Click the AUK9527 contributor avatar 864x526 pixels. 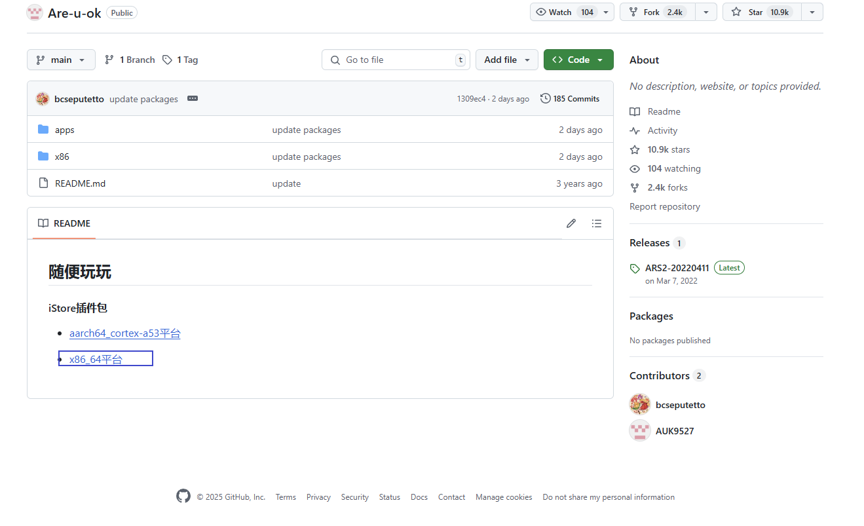(x=640, y=430)
